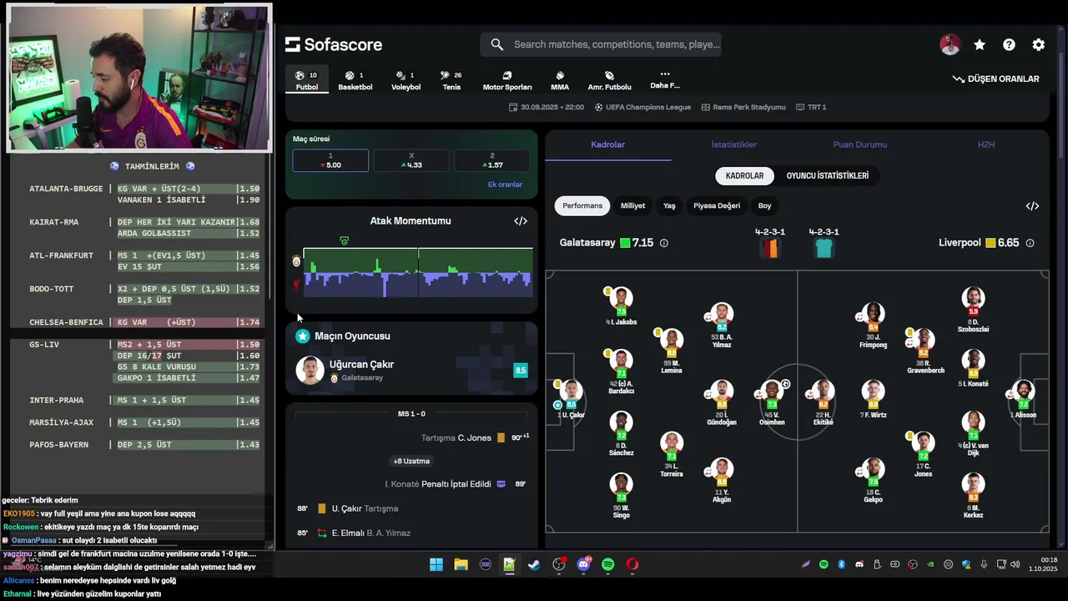Select Futbol sport category
The height and width of the screenshot is (601, 1068).
306,81
